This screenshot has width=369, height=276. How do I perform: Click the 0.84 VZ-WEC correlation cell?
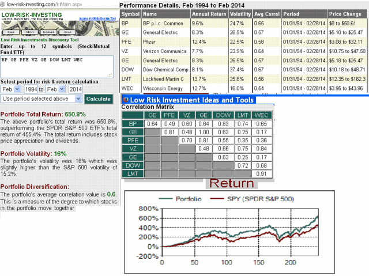261,149
